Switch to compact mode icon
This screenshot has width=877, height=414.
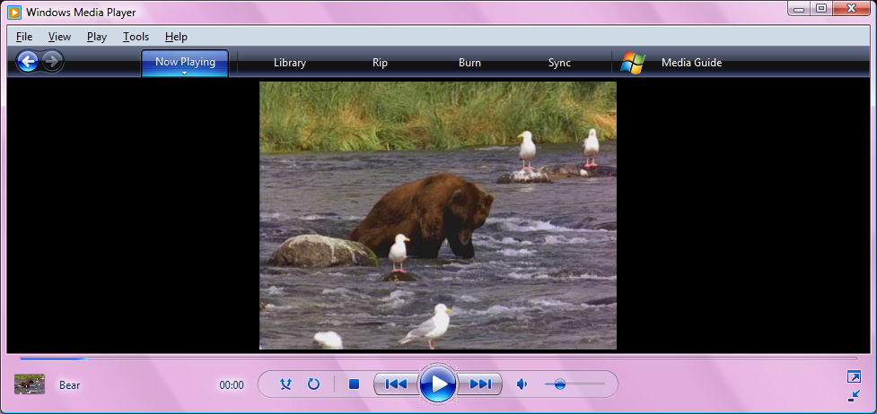coord(854,395)
